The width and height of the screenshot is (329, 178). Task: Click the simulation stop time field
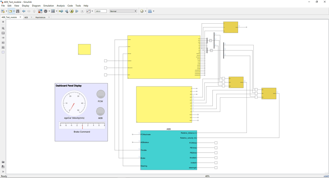pyautogui.click(x=100, y=11)
